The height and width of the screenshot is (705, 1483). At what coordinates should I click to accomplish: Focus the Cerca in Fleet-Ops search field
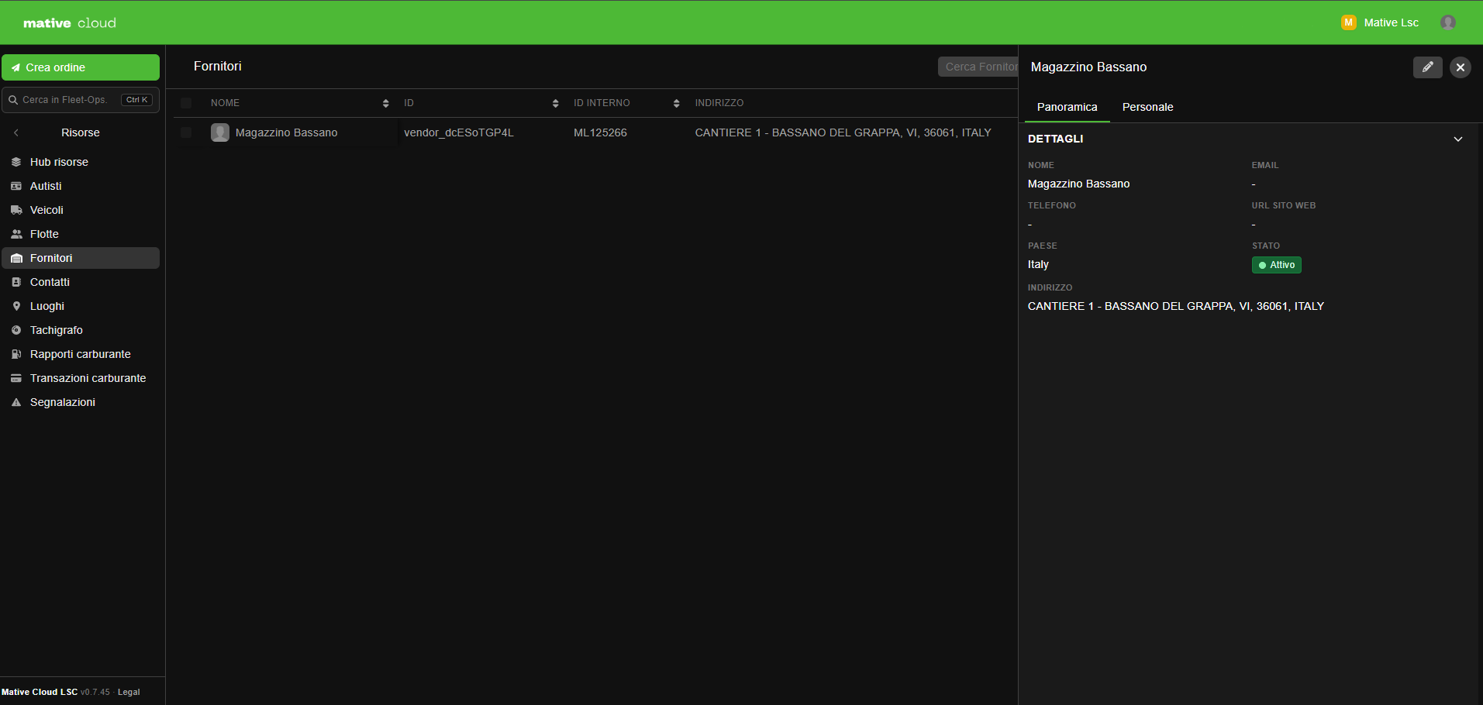81,100
